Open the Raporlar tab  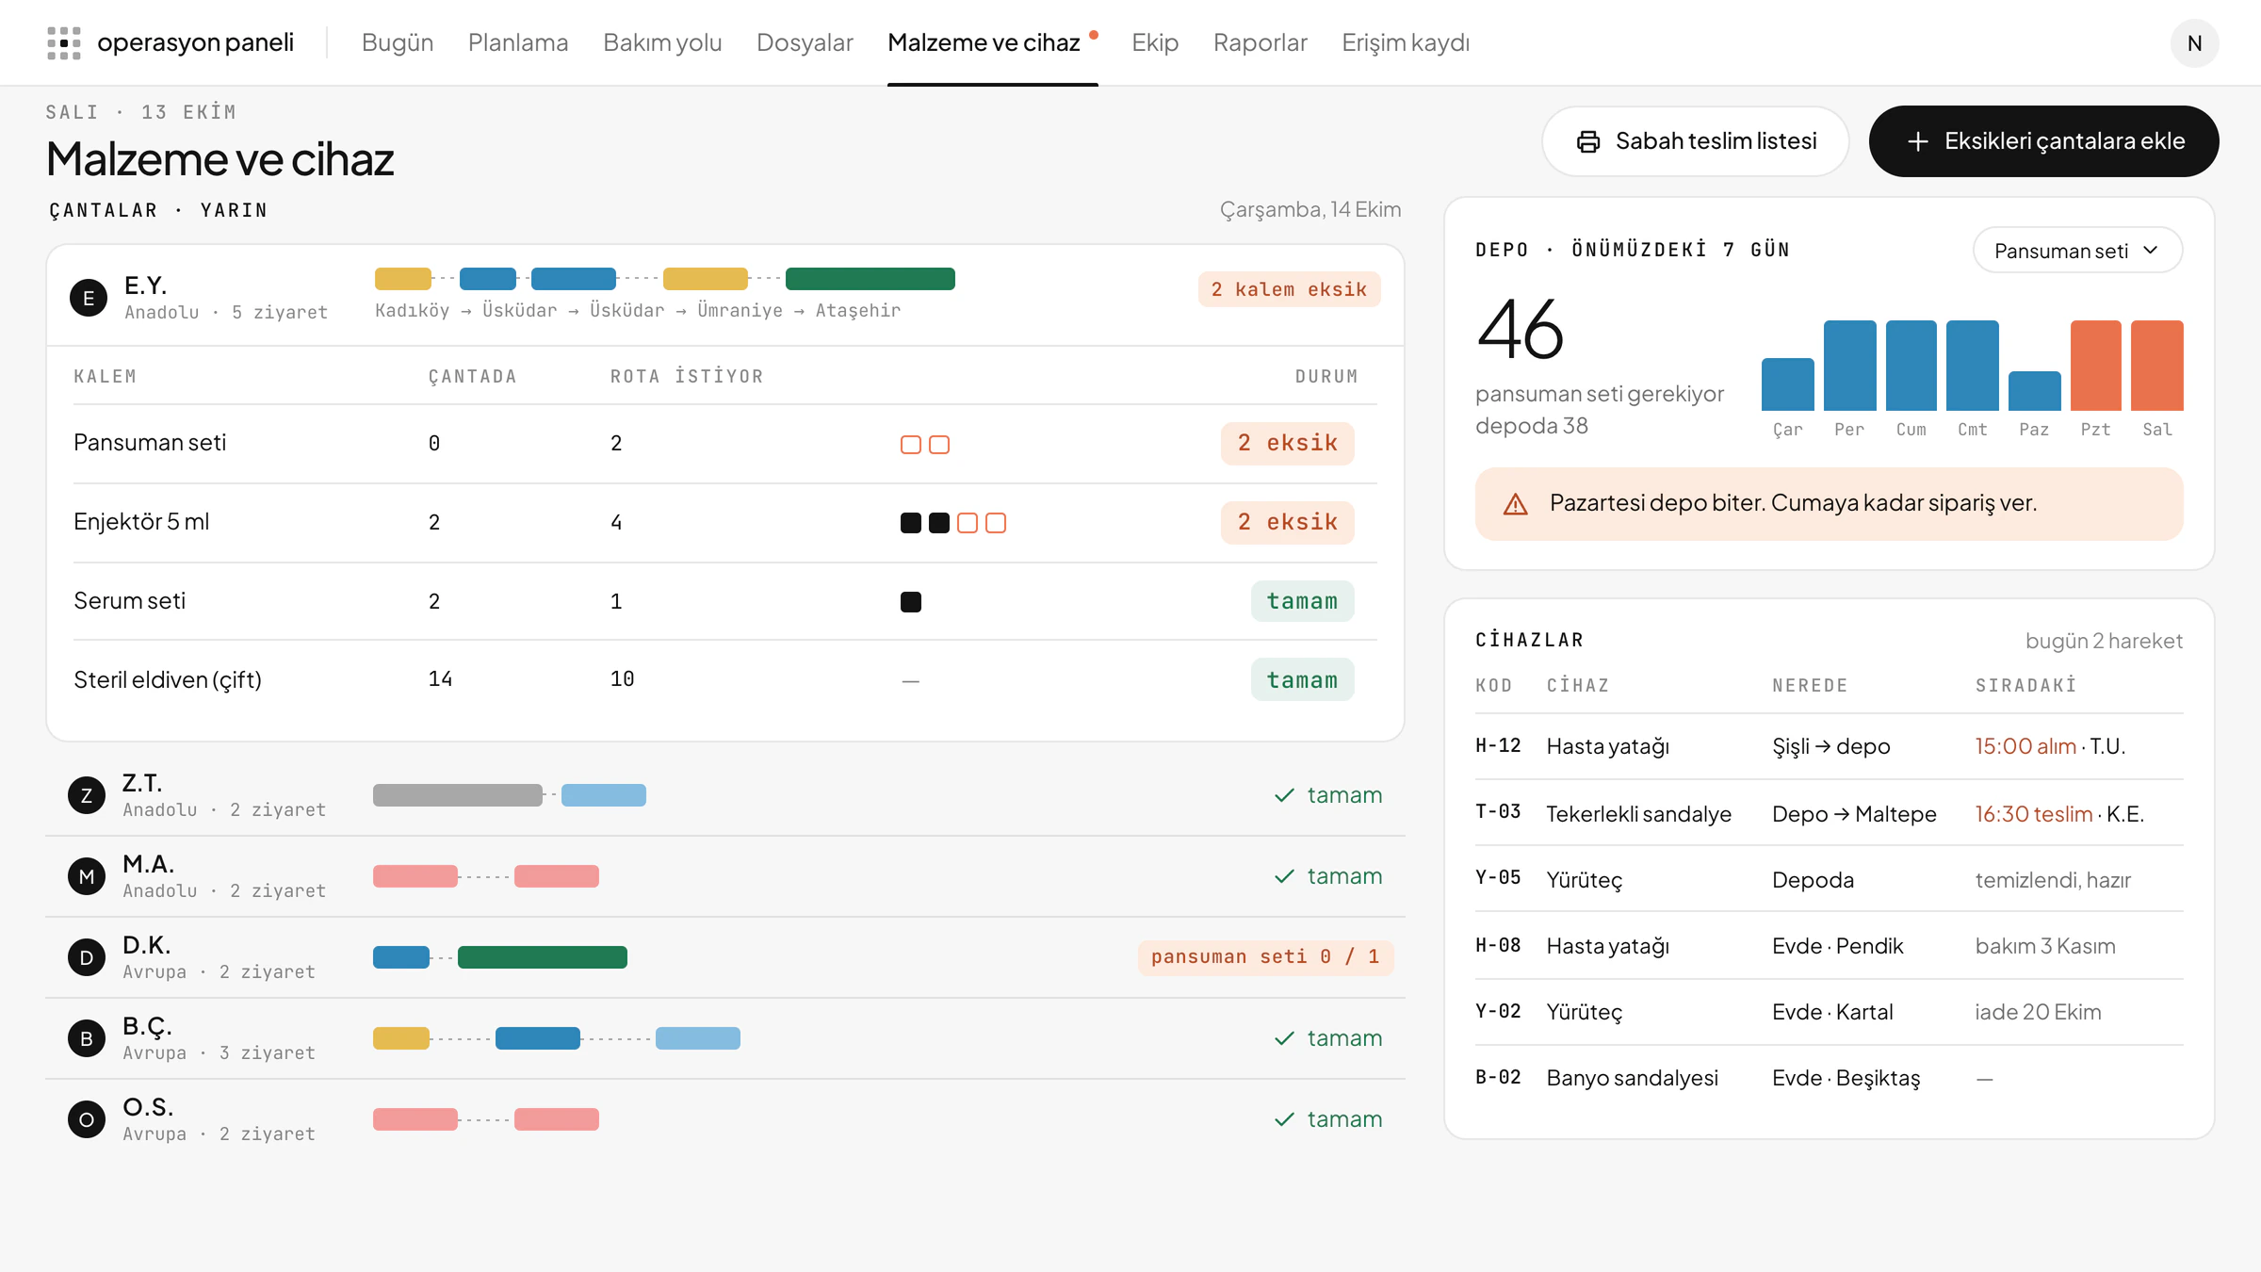pos(1261,42)
